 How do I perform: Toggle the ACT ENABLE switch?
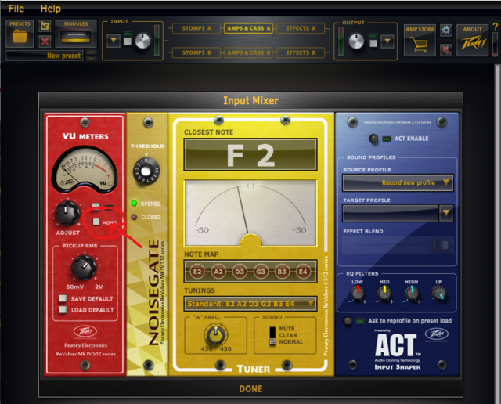tap(373, 139)
